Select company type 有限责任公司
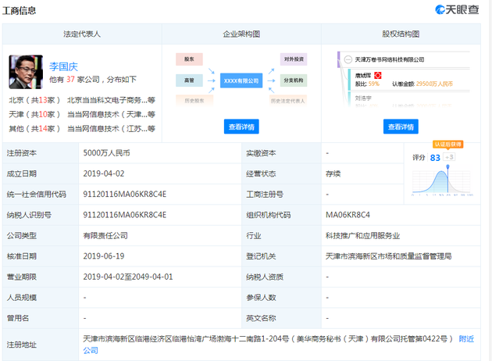 (x=105, y=235)
